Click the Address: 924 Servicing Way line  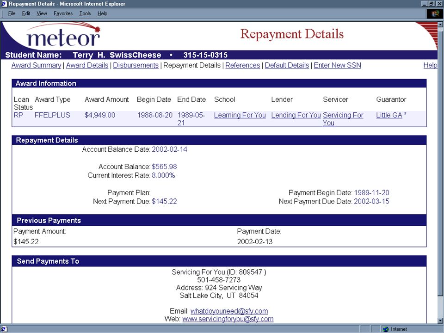(219, 288)
